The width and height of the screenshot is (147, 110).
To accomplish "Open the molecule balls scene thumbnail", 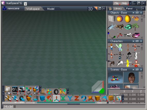I will 115,78.
